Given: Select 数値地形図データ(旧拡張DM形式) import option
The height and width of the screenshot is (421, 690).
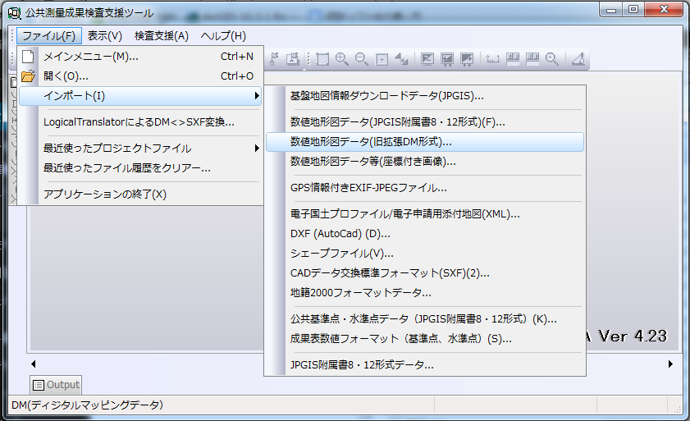Looking at the screenshot, I should (x=371, y=142).
